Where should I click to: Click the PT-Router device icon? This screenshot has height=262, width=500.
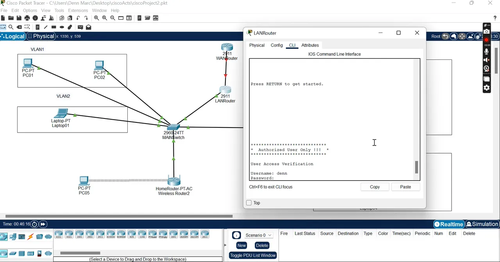tap(153, 234)
